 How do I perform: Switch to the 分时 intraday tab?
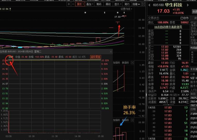pyautogui.click(x=11, y=57)
